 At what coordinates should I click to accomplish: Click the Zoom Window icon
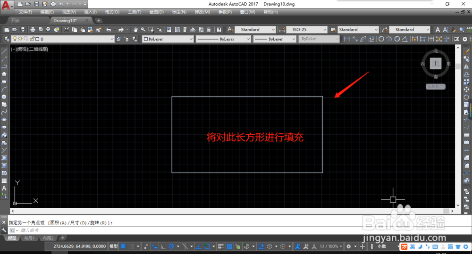coord(151,30)
